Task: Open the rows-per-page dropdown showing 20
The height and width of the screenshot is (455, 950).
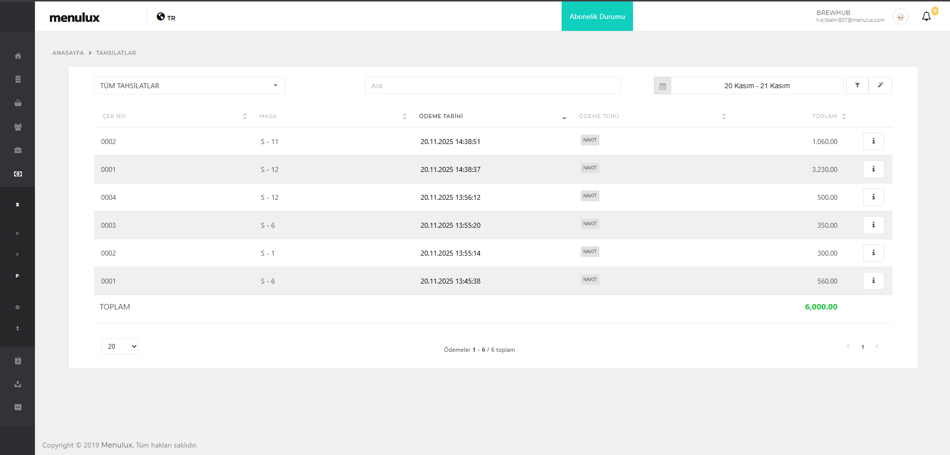Action: pos(120,346)
